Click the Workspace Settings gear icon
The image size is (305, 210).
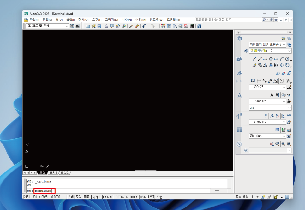[x=72, y=26]
